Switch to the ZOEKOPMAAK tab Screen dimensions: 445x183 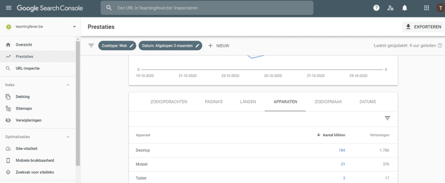329,102
